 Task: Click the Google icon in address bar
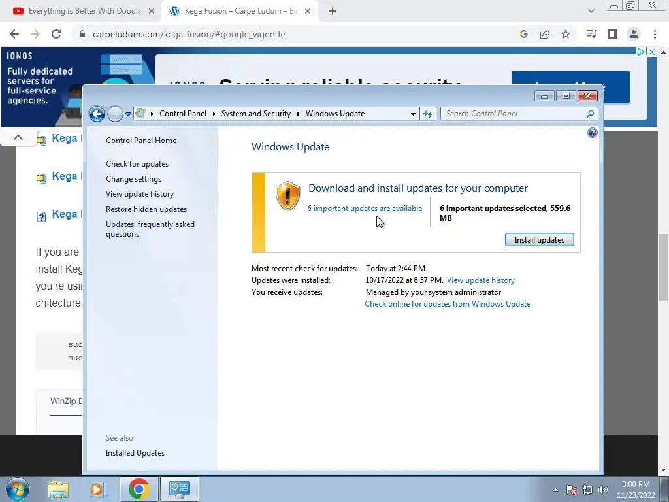tap(524, 34)
